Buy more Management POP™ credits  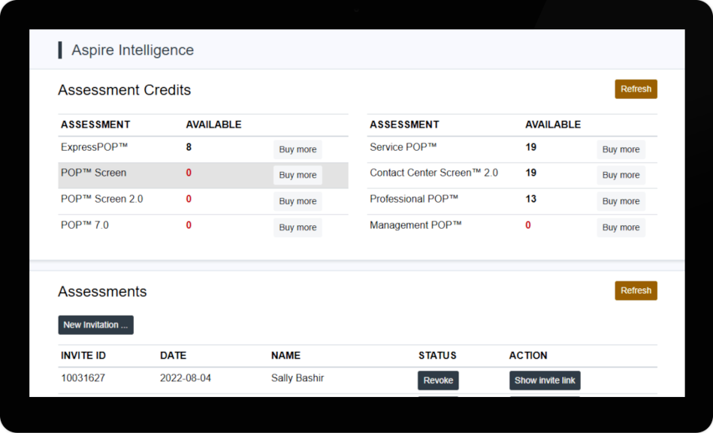[x=621, y=227]
